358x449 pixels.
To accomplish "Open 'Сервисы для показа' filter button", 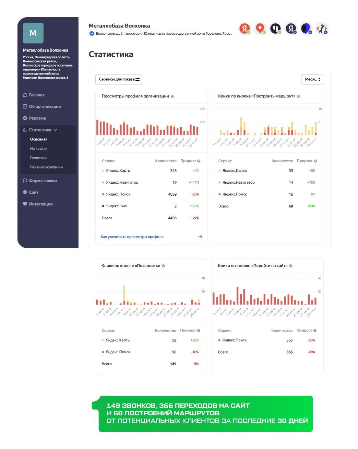I will 119,79.
